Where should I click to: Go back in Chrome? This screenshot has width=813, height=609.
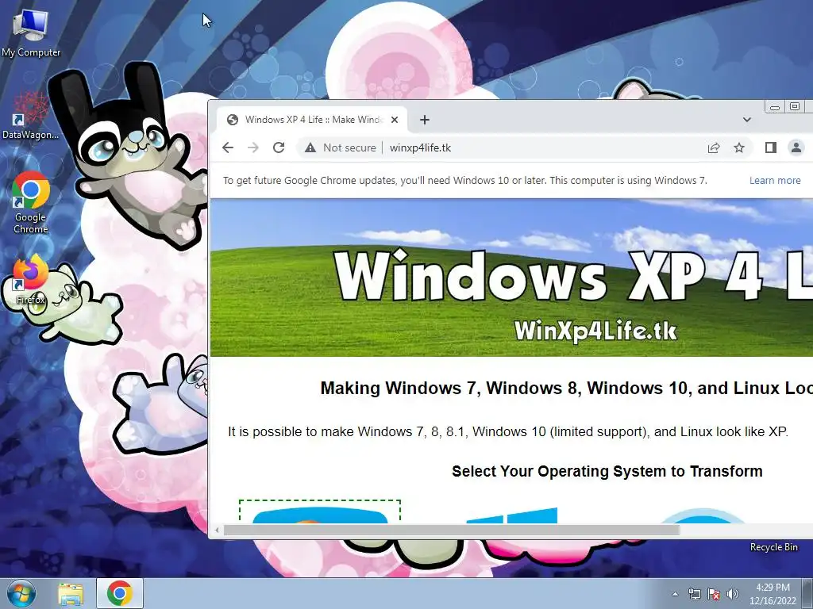coord(228,147)
